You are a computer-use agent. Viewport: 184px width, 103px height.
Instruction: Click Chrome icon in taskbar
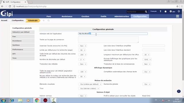click(37, 100)
